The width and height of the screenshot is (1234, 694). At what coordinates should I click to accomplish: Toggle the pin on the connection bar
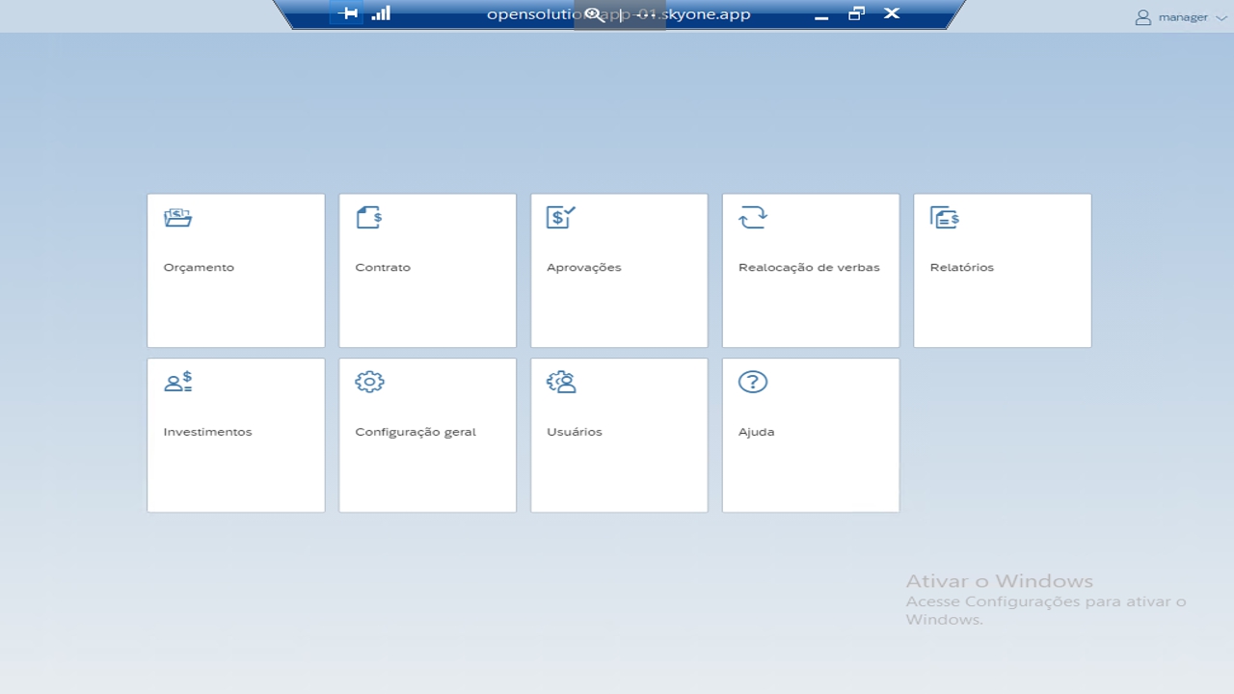[x=350, y=13]
